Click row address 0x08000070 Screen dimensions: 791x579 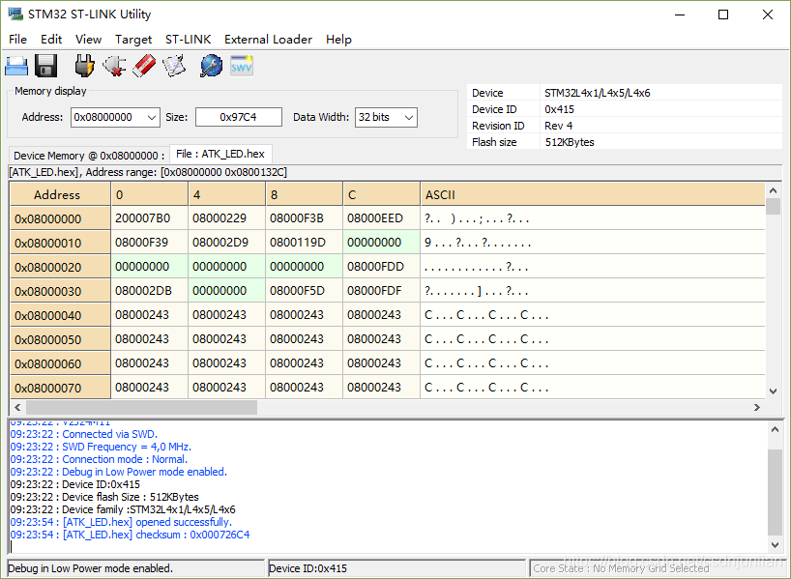pos(61,388)
